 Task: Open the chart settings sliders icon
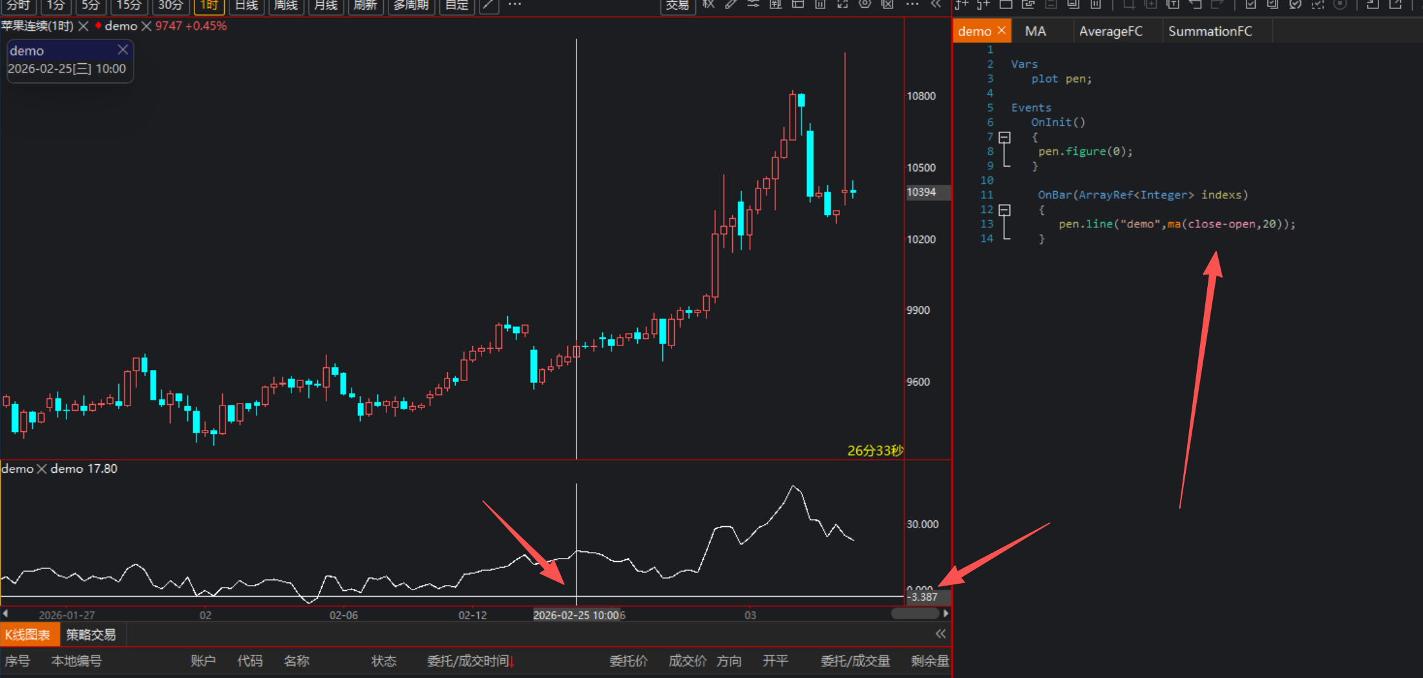pos(753,5)
